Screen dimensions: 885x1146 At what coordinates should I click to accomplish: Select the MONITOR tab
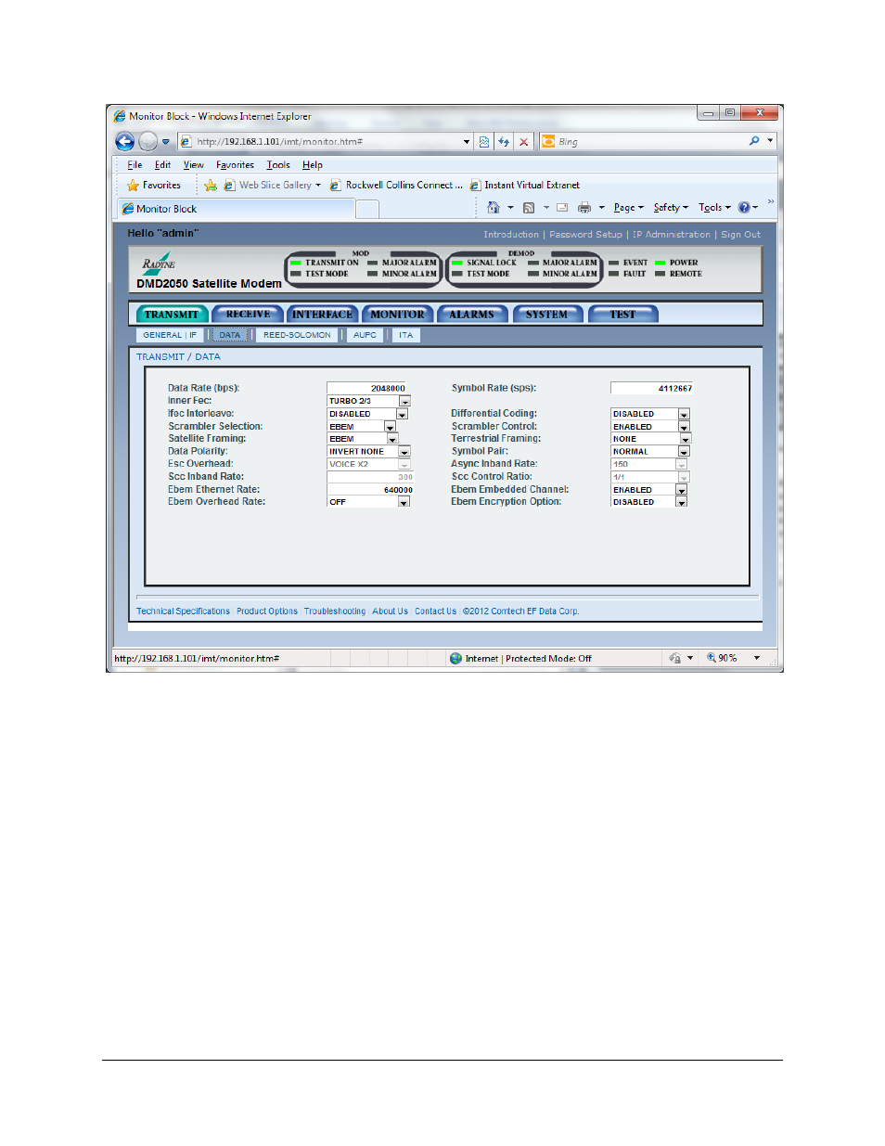tap(398, 315)
